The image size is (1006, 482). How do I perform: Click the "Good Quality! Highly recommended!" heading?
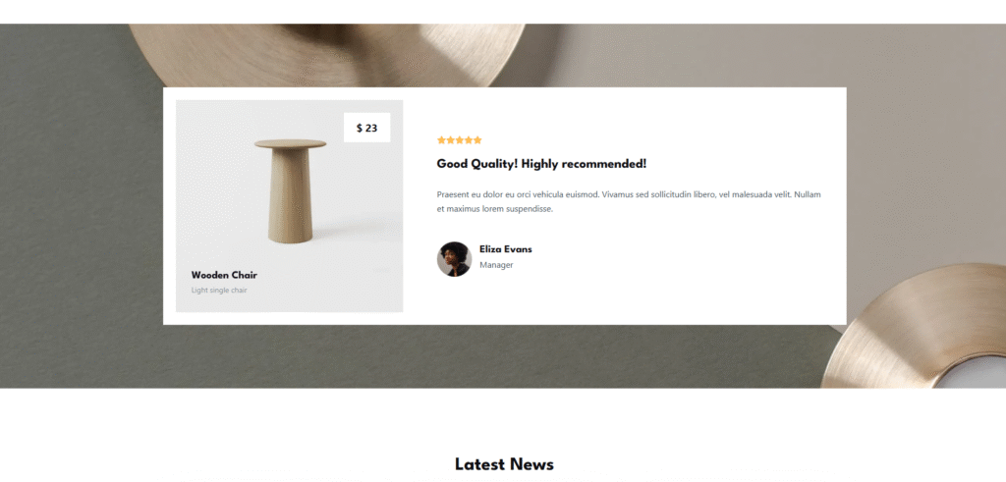541,164
